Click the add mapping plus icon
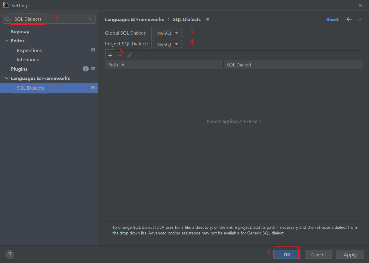Viewport: 369px width, 263px height. [110, 55]
